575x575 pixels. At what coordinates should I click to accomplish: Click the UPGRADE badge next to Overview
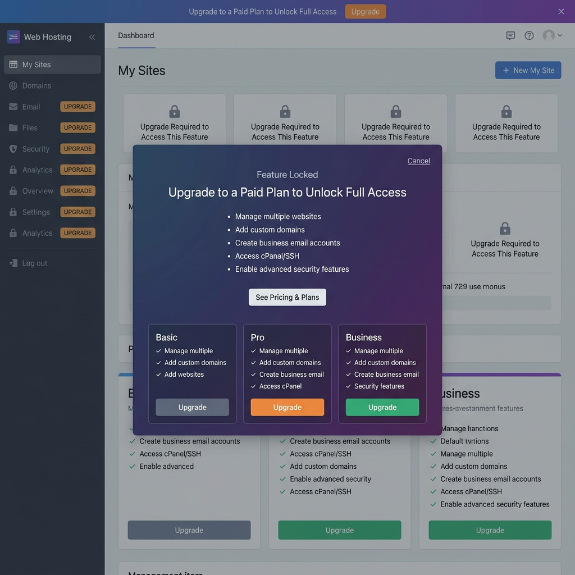click(77, 191)
